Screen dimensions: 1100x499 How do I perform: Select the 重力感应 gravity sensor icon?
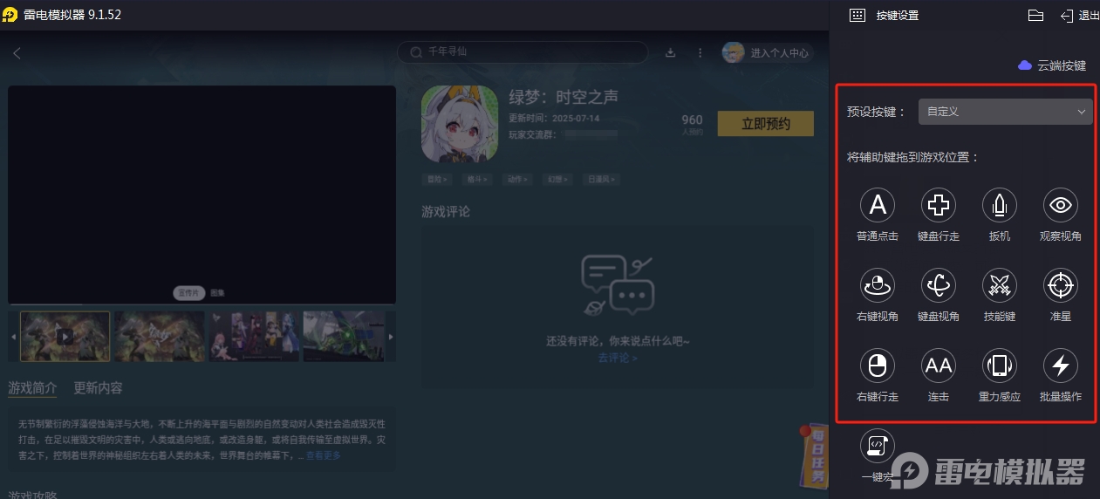coord(1000,366)
